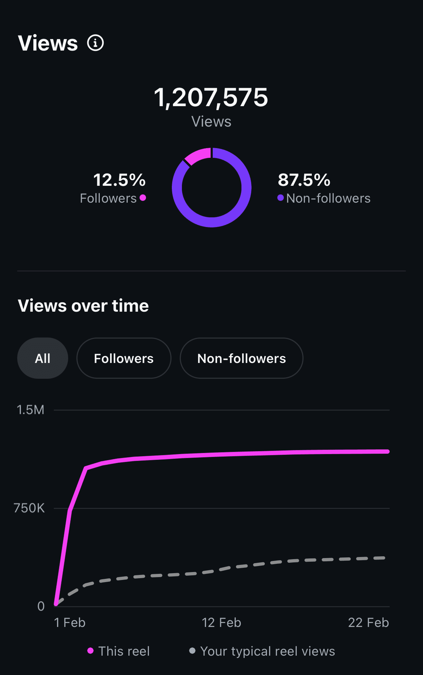
Task: Click the 87.5% Non-followers percentage
Action: [x=304, y=180]
